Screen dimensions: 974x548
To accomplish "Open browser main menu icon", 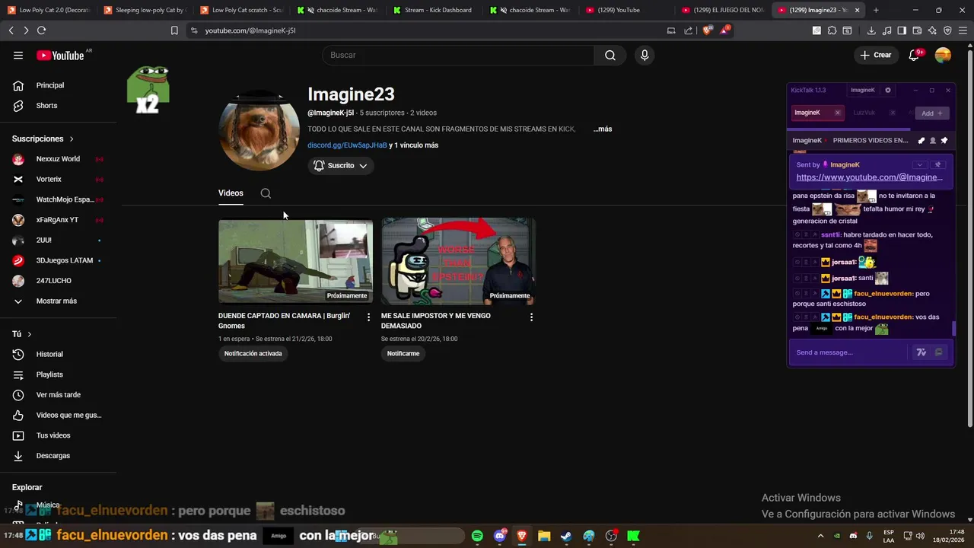I will (963, 30).
